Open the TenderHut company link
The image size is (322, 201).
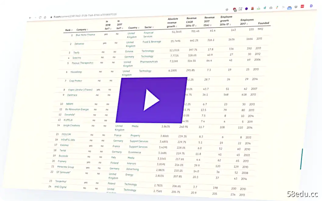tap(61, 181)
